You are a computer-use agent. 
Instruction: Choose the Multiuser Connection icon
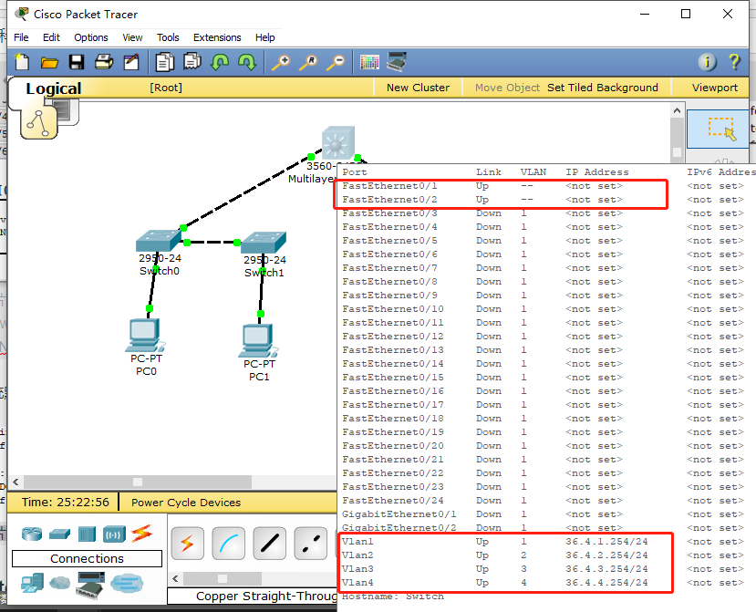point(127,584)
